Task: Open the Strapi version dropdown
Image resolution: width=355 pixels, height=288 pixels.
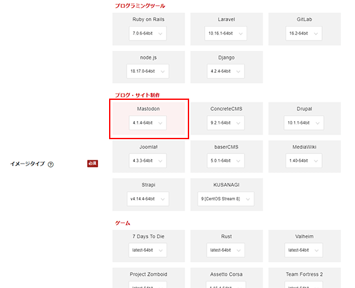Action: (x=148, y=198)
